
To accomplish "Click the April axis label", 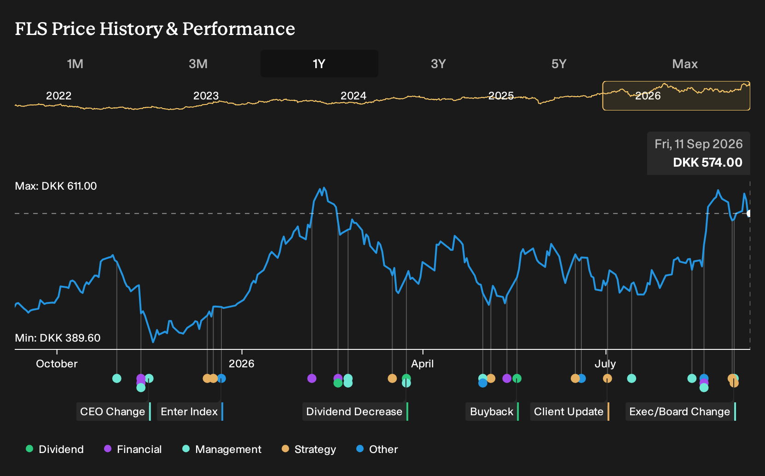I will 423,364.
